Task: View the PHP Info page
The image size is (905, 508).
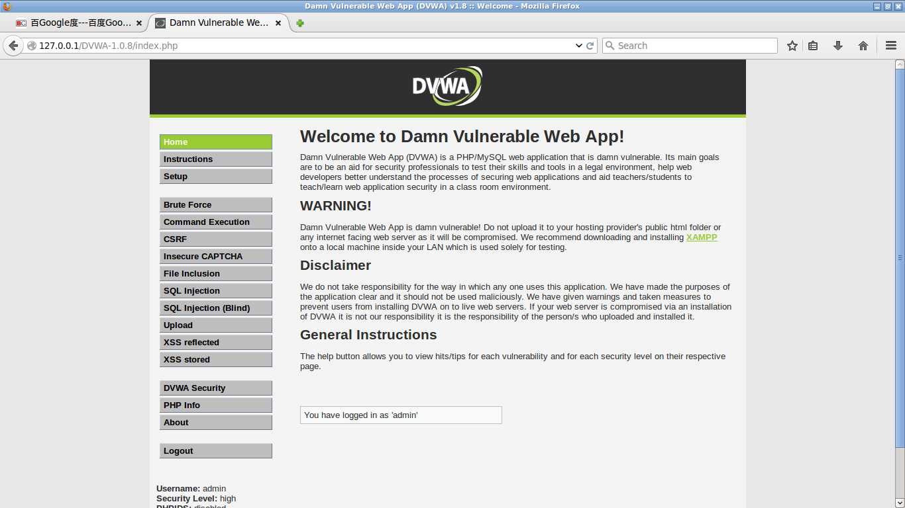Action: coord(216,405)
